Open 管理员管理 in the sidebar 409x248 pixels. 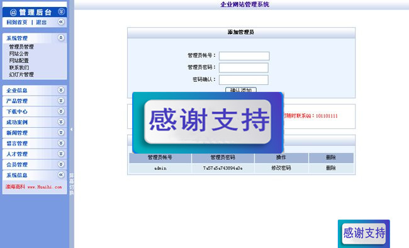point(21,47)
